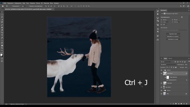Click the Add layer mask icon
190x107 pixels.
pos(176,104)
